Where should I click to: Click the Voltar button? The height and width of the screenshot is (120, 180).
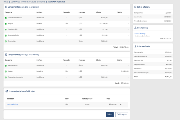tap(110, 114)
